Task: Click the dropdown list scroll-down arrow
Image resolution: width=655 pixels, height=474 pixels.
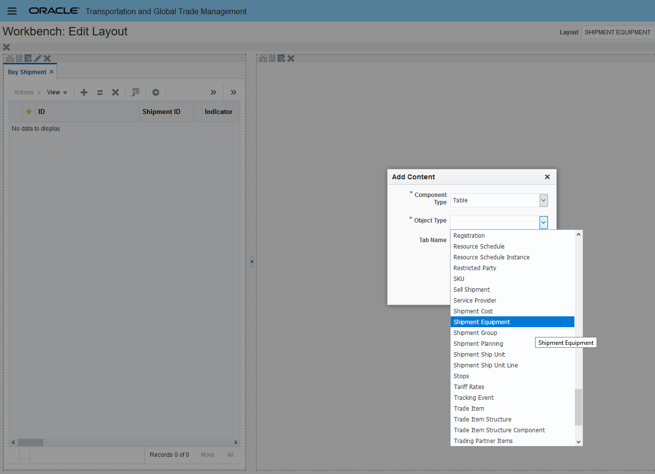Action: tap(578, 442)
